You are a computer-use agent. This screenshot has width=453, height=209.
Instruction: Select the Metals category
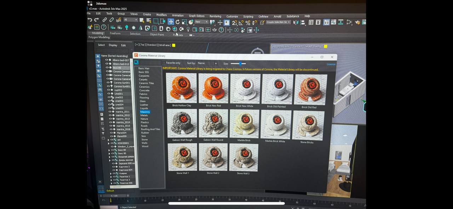(144, 115)
